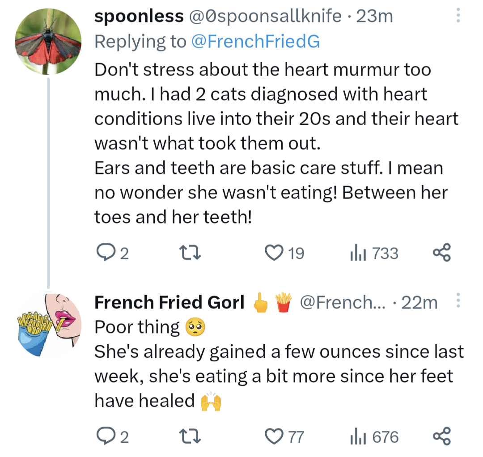This screenshot has height=457, width=483.
Task: Reply to French Fried Gorl's tweet
Action: (112, 436)
